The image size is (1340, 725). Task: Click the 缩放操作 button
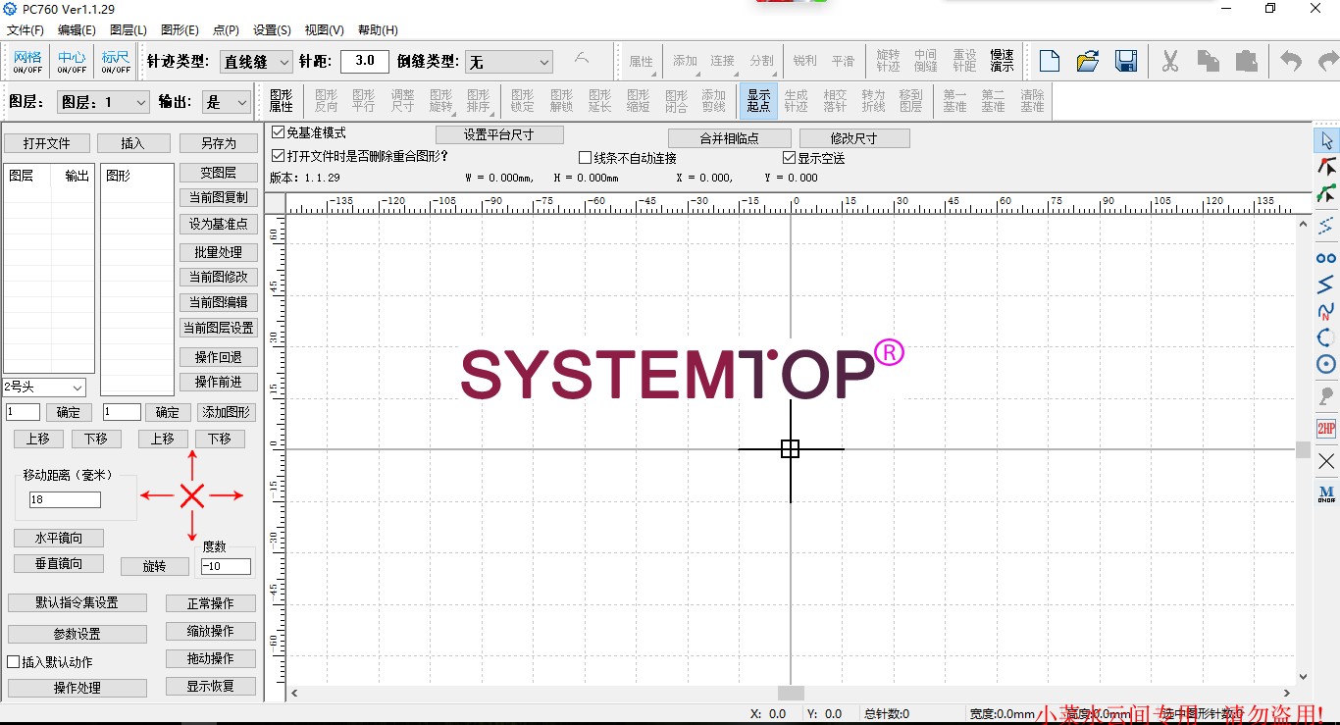[x=210, y=631]
